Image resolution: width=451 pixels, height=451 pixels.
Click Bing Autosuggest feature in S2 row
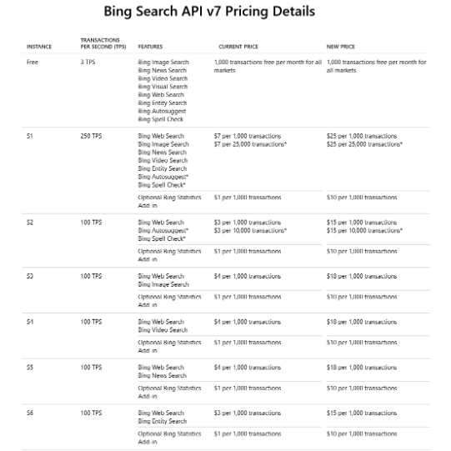click(163, 230)
